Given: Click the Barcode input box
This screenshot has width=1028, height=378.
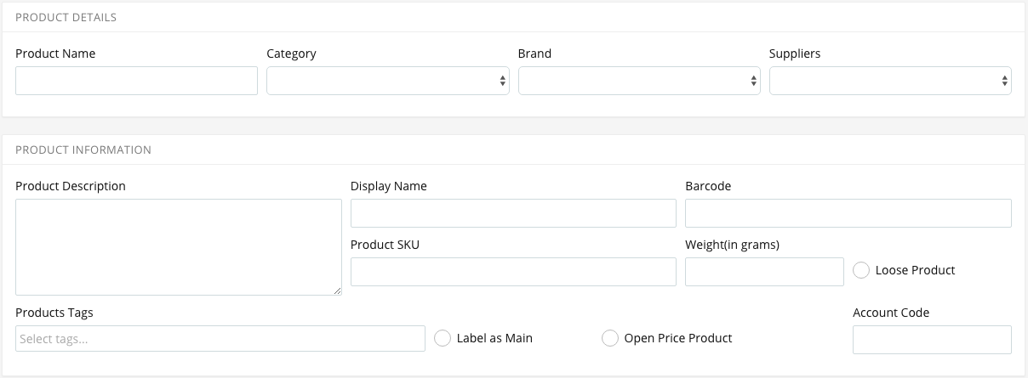Looking at the screenshot, I should (x=848, y=213).
